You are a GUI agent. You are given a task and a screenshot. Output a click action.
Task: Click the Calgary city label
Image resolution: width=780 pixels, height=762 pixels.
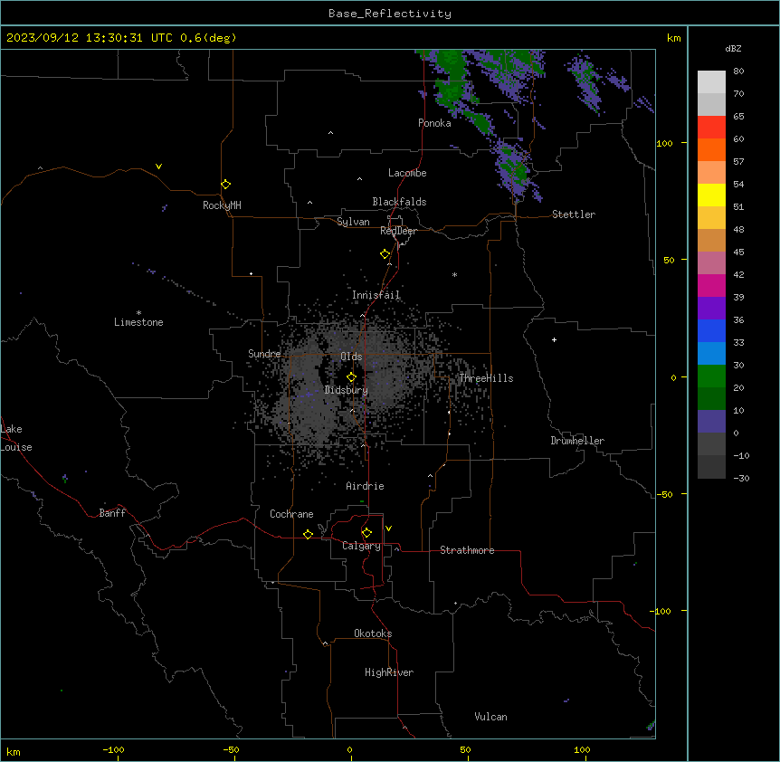361,546
